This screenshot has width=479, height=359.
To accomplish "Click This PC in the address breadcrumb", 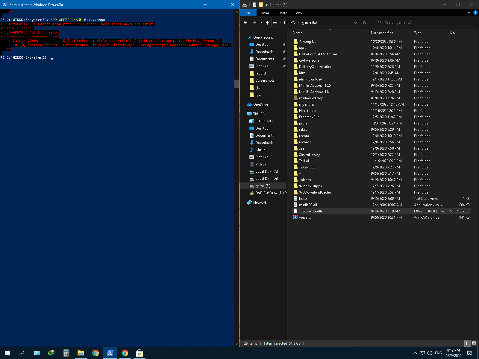I will 289,22.
